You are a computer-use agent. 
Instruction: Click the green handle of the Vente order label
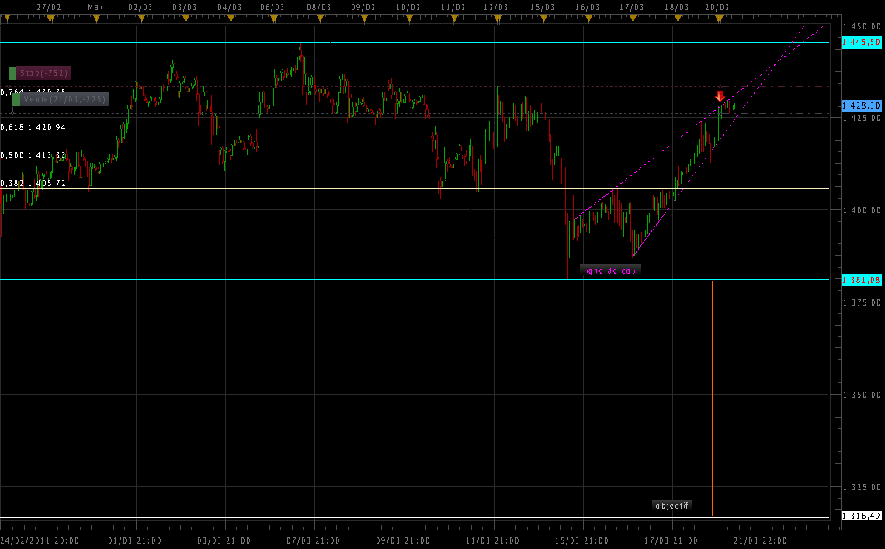click(16, 99)
